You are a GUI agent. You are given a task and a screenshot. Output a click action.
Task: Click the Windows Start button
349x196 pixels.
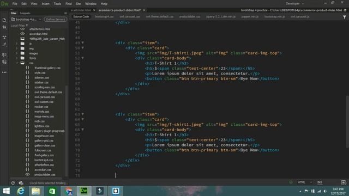pos(6,191)
